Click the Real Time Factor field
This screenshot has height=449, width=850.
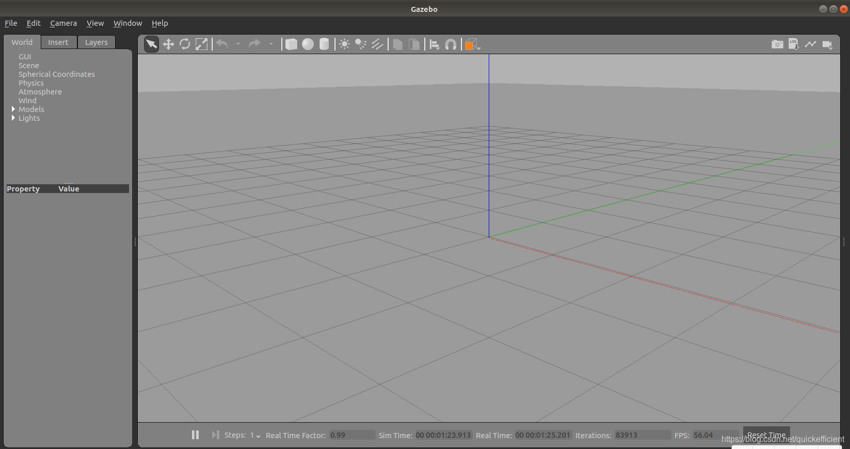pyautogui.click(x=352, y=435)
